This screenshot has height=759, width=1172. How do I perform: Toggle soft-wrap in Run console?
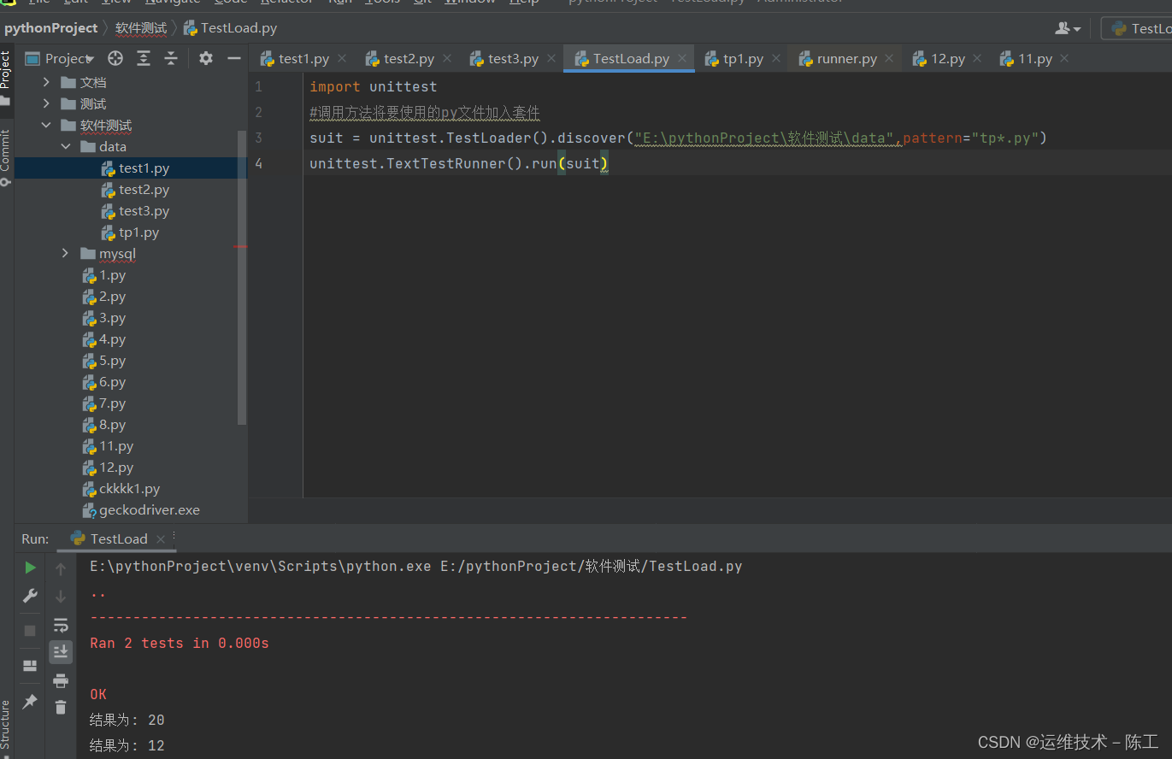tap(61, 625)
